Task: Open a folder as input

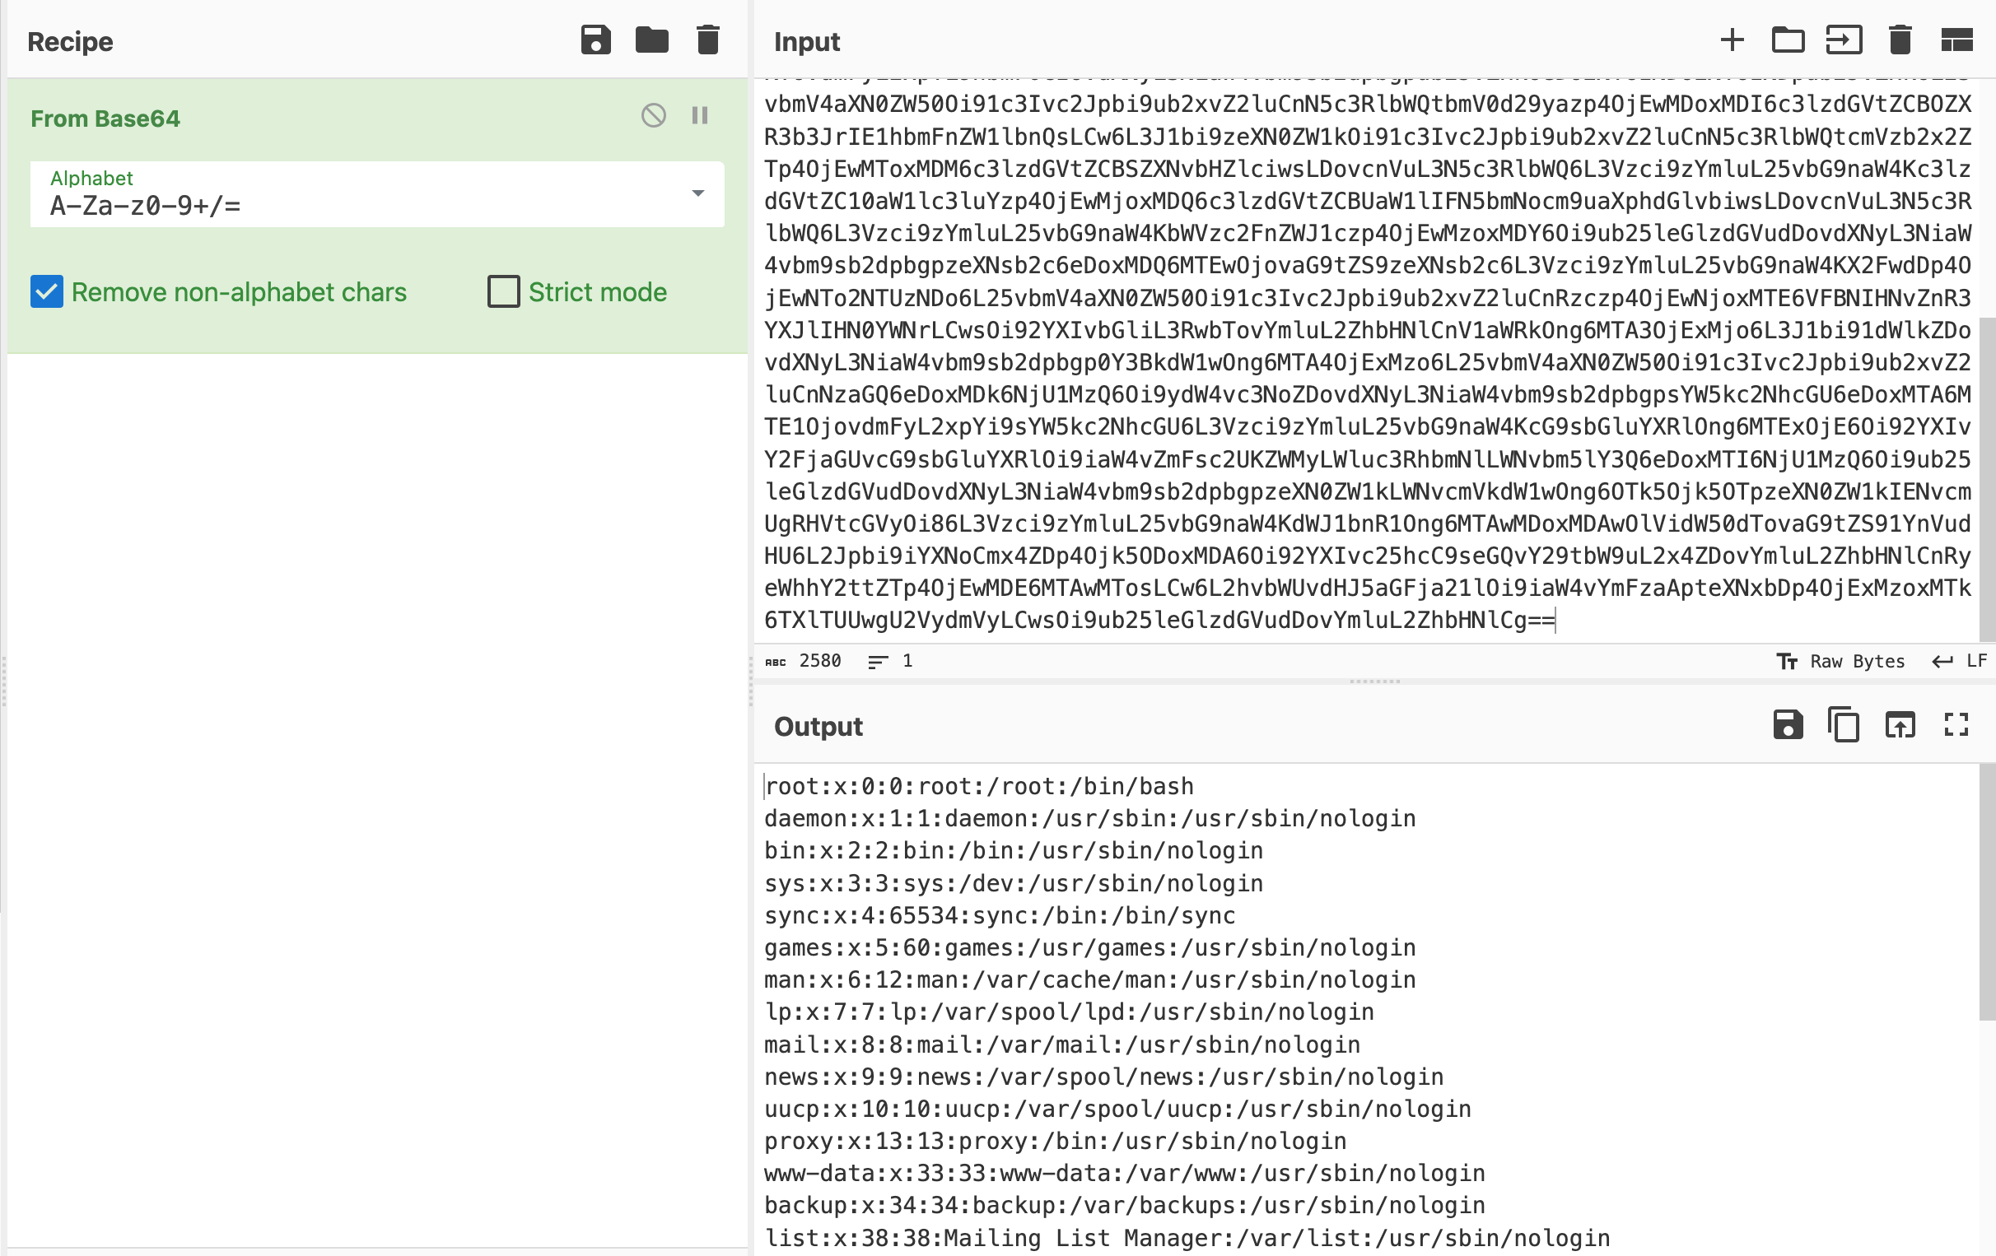Action: point(1788,40)
